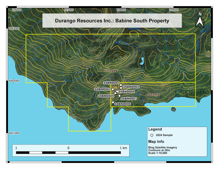Select sample point 24BND001 marker
The height and width of the screenshot is (169, 219).
tap(121, 85)
